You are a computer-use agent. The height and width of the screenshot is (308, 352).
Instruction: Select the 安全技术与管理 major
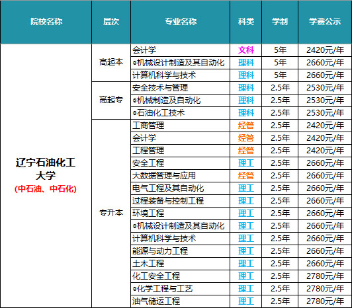(160, 88)
